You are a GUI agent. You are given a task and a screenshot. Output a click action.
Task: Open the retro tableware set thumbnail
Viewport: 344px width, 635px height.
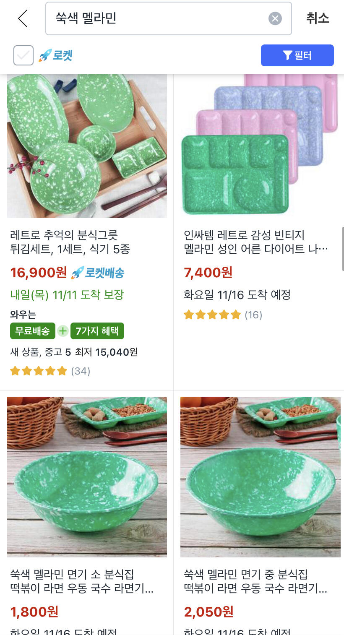[87, 146]
